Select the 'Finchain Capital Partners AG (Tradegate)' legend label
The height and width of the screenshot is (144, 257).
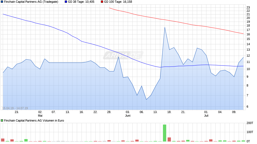click(31, 2)
